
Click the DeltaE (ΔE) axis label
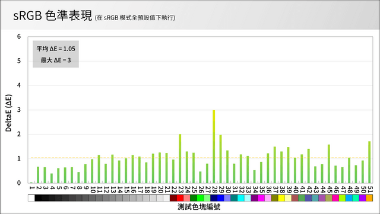tap(8, 113)
